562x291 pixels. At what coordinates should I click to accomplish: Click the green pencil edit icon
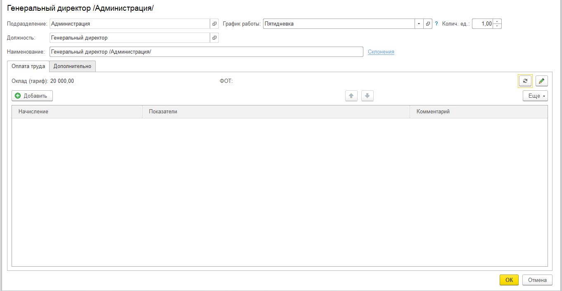pos(541,81)
